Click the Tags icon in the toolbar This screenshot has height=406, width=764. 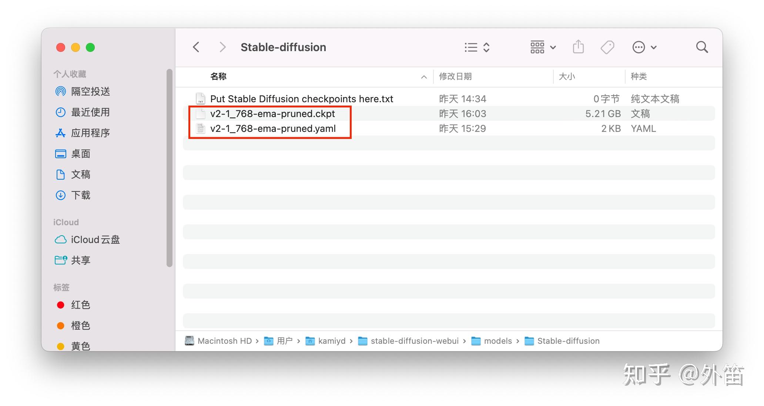[607, 47]
